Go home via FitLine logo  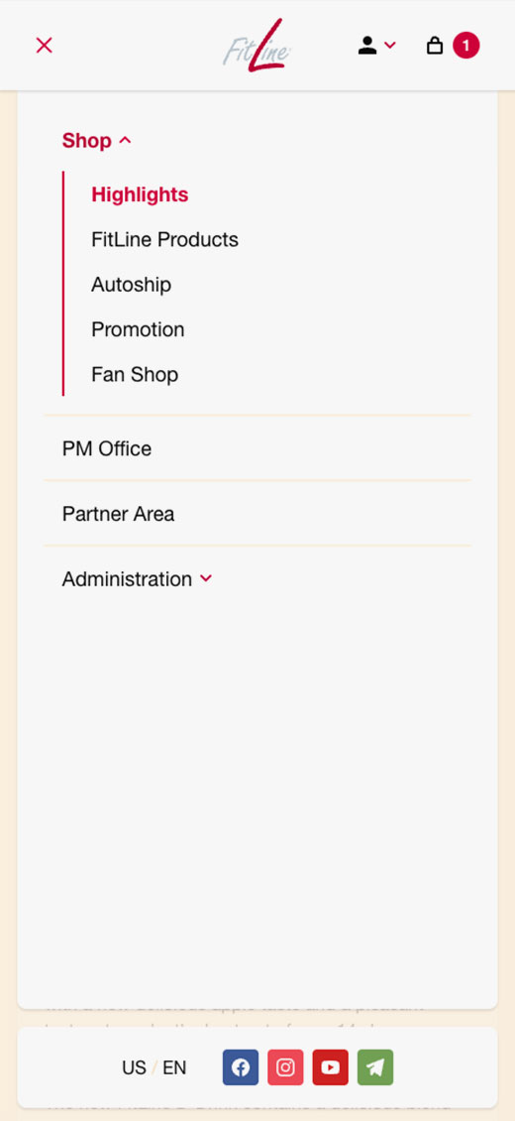pyautogui.click(x=257, y=46)
